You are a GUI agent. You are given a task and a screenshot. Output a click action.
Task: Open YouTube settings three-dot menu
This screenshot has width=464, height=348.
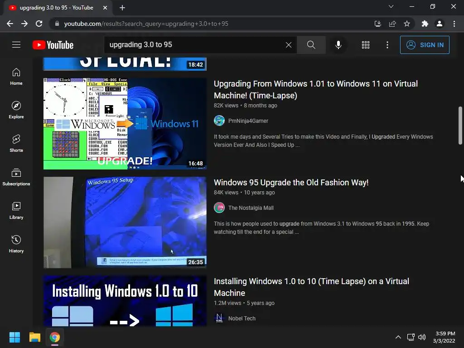387,45
